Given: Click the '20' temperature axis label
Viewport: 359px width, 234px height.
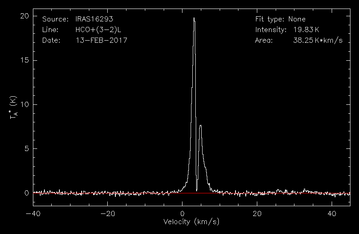Looking at the screenshot, I should coord(24,16).
